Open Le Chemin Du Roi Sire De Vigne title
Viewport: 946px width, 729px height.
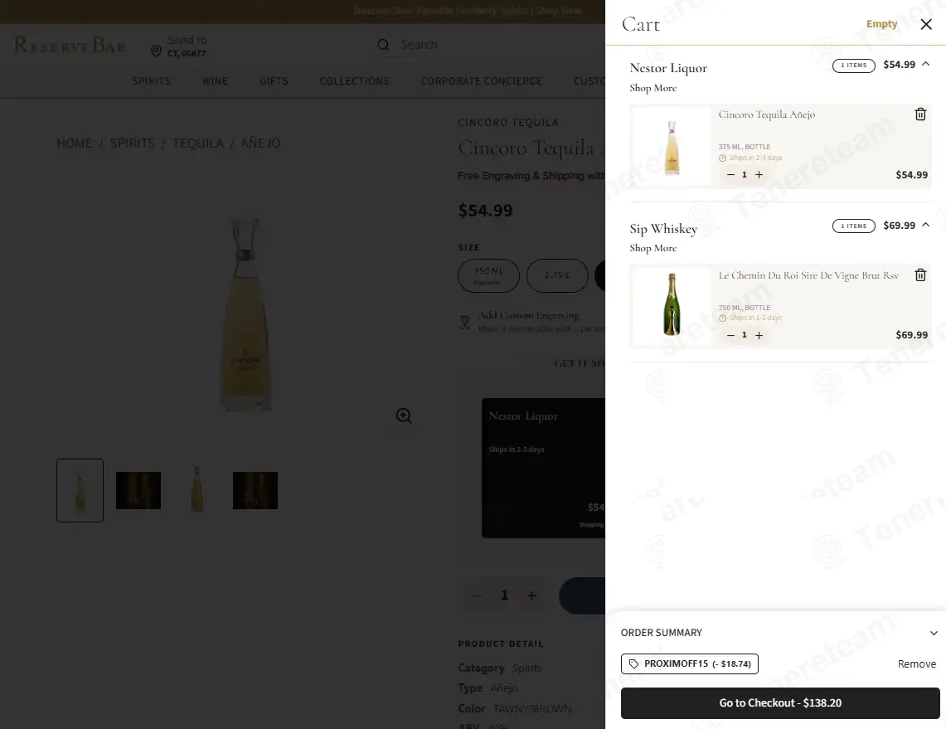pyautogui.click(x=808, y=276)
